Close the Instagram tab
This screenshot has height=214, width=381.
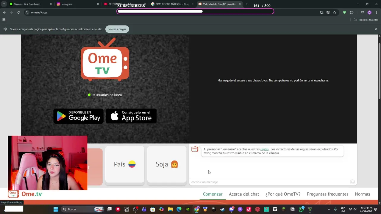tap(98, 4)
